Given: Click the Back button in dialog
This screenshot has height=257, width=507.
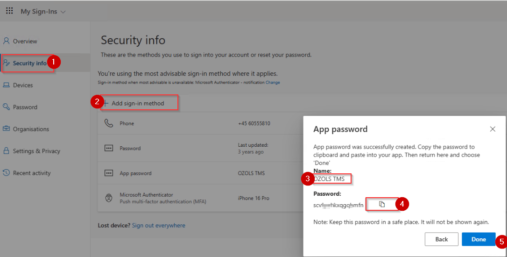Looking at the screenshot, I should tap(441, 239).
